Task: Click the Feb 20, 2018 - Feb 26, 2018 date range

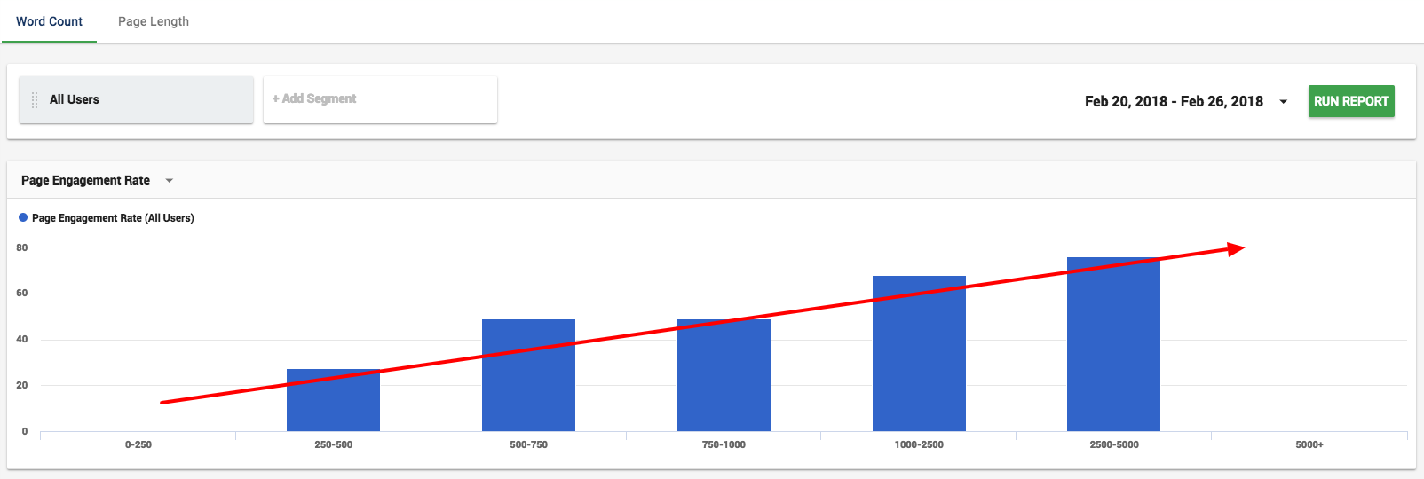Action: pyautogui.click(x=1174, y=101)
